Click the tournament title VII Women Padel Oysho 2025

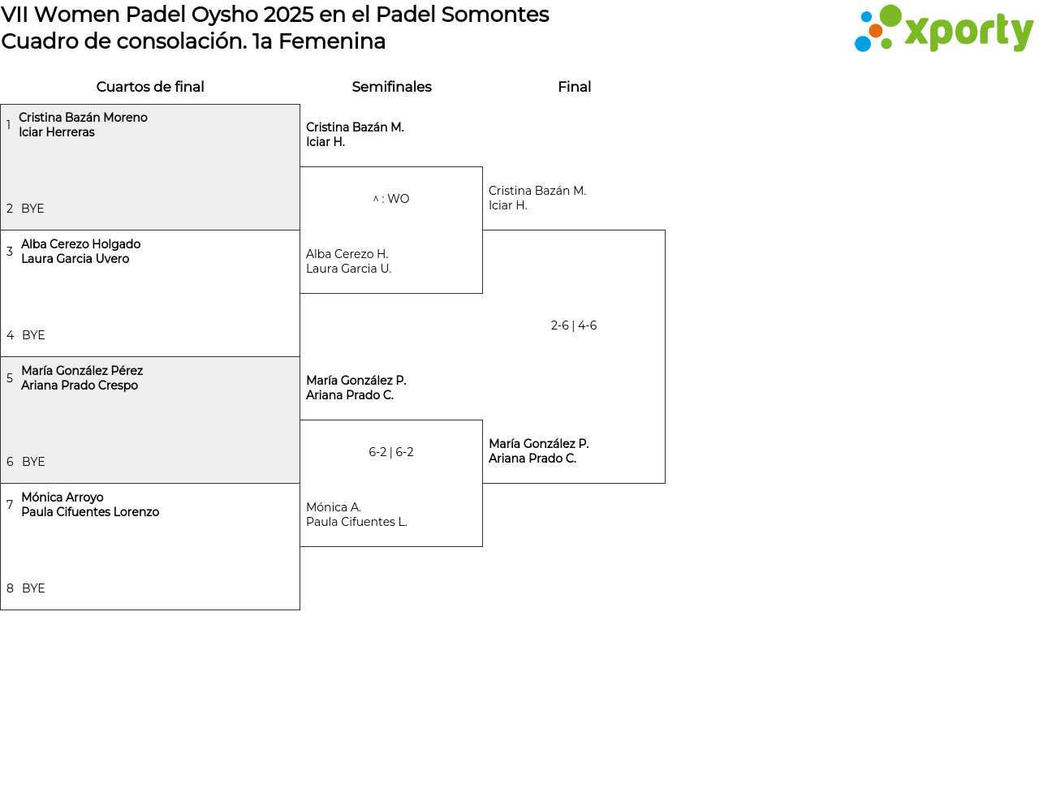pos(274,15)
